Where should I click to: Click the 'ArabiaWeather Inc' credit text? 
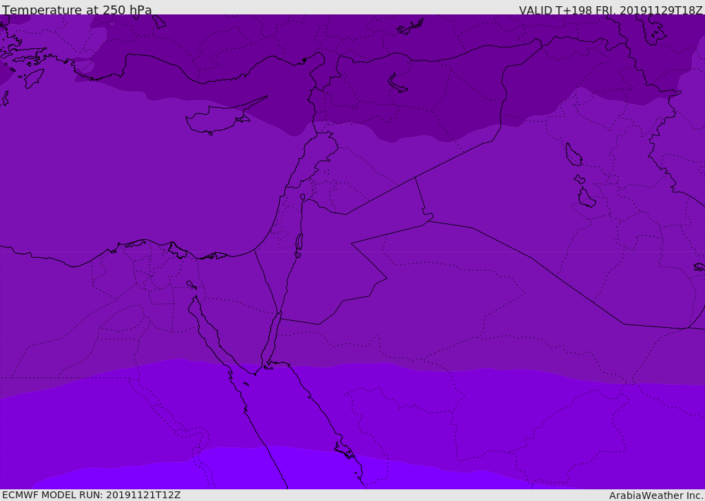[656, 496]
